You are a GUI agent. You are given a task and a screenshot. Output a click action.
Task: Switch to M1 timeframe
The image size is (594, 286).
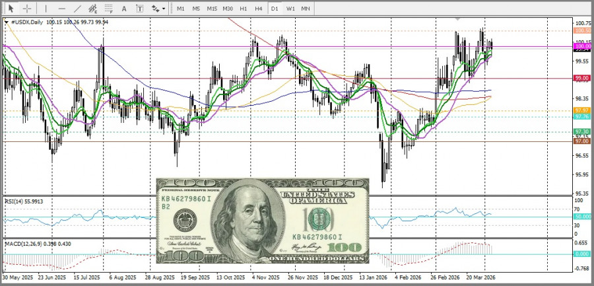181,9
